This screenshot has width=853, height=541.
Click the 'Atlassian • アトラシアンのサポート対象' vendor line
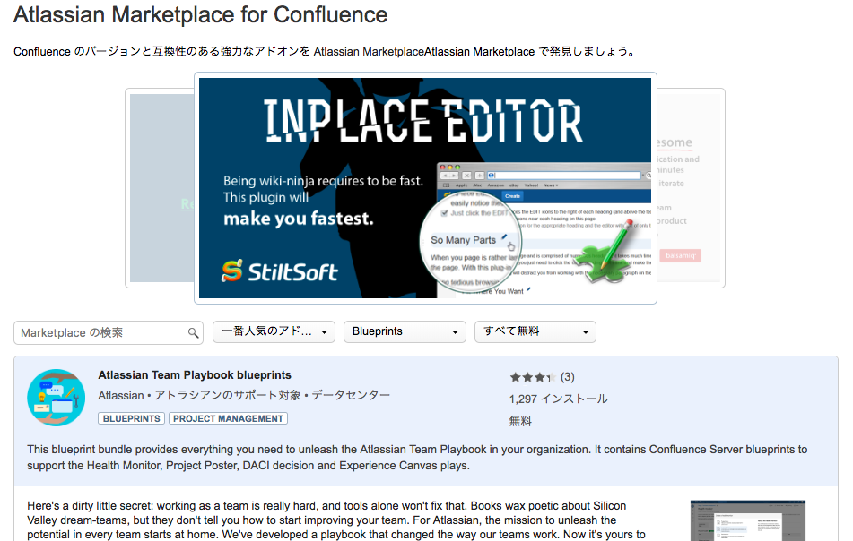[x=244, y=395]
